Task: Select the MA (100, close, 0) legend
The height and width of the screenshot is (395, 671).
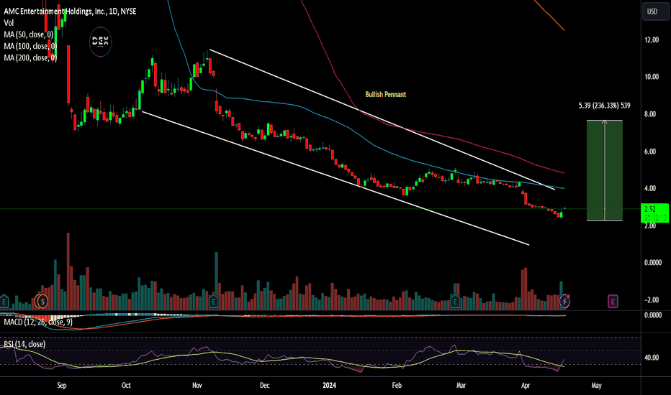Action: click(30, 46)
